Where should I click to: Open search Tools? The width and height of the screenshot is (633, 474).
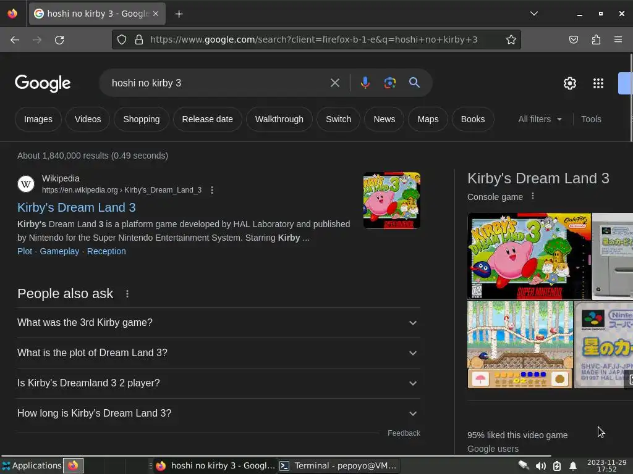591,119
